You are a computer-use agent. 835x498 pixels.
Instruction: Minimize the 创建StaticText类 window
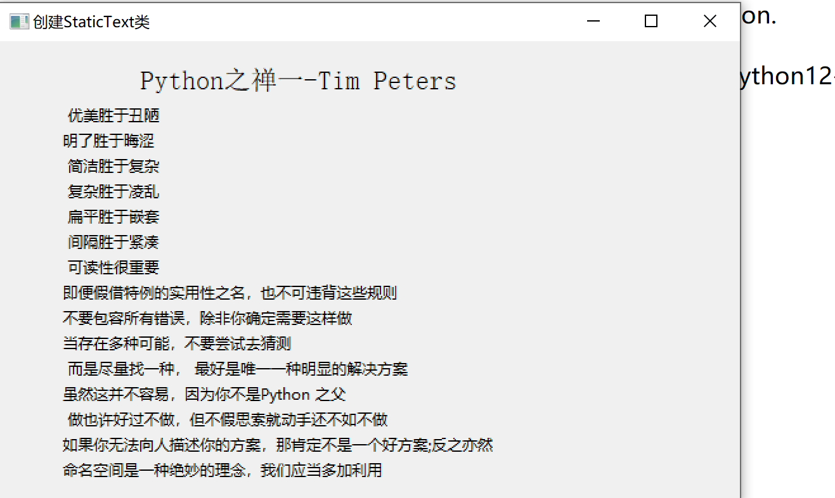[593, 22]
